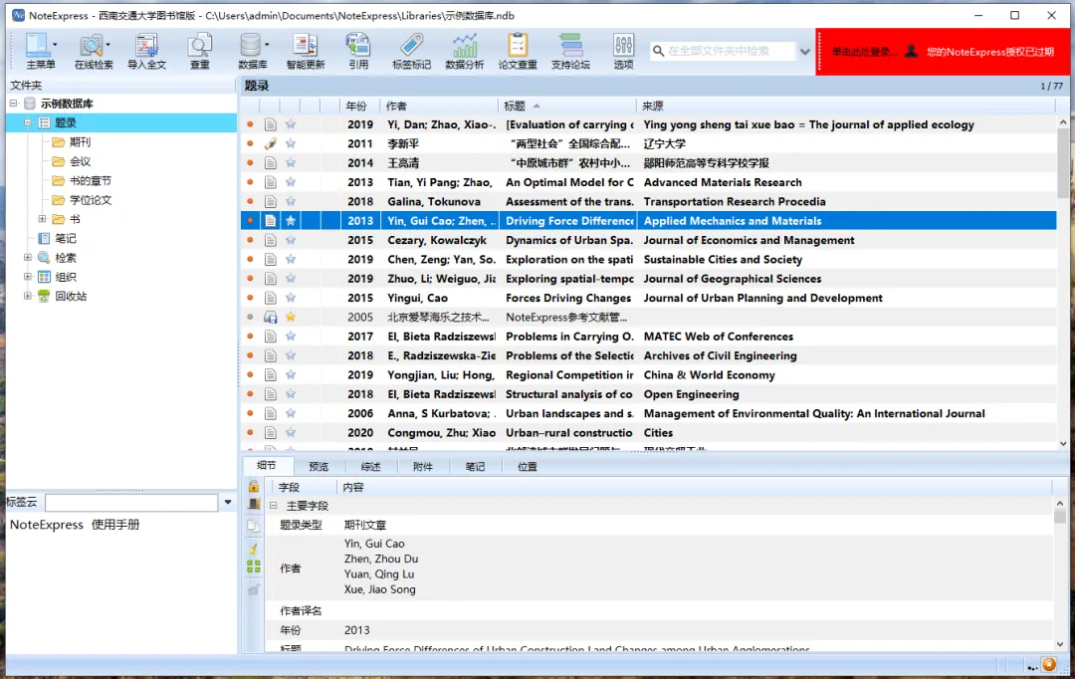Click the records list scroll-down arrow
The height and width of the screenshot is (679, 1075).
[1063, 444]
